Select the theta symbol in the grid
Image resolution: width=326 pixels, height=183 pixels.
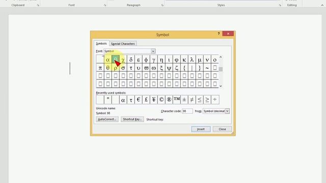(107, 68)
